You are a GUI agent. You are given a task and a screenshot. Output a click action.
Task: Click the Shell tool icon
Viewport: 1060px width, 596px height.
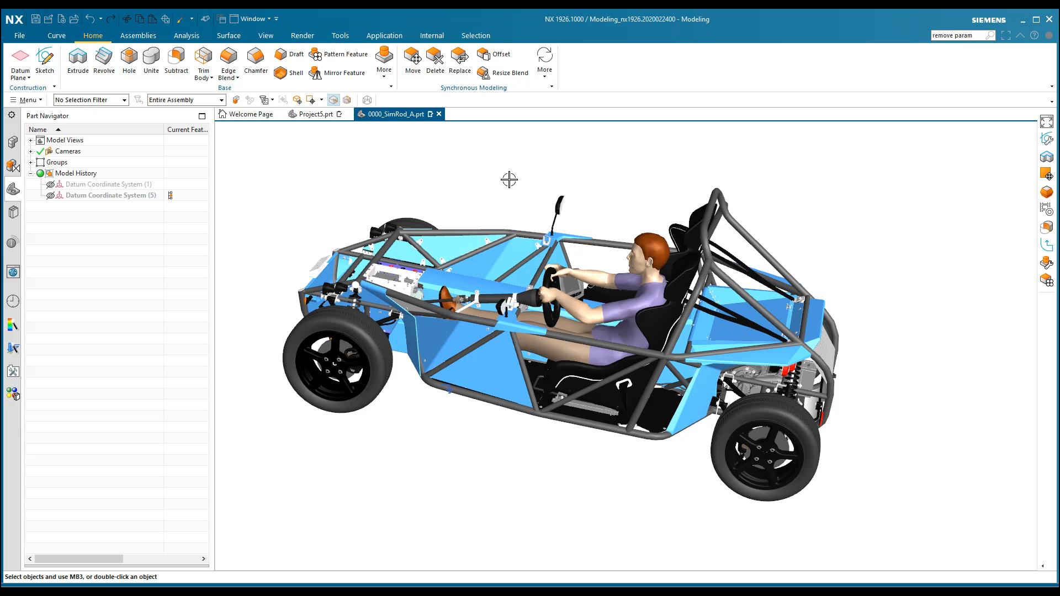tap(280, 72)
